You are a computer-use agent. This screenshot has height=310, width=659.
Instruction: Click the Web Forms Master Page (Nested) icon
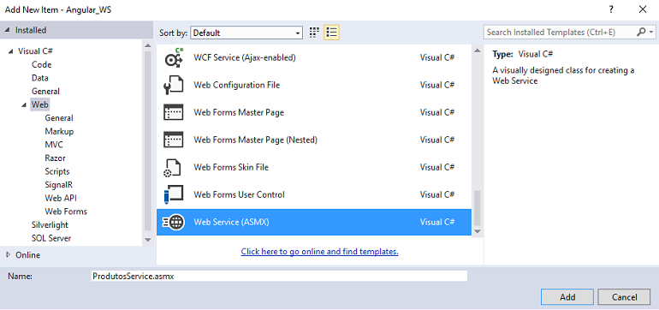173,140
